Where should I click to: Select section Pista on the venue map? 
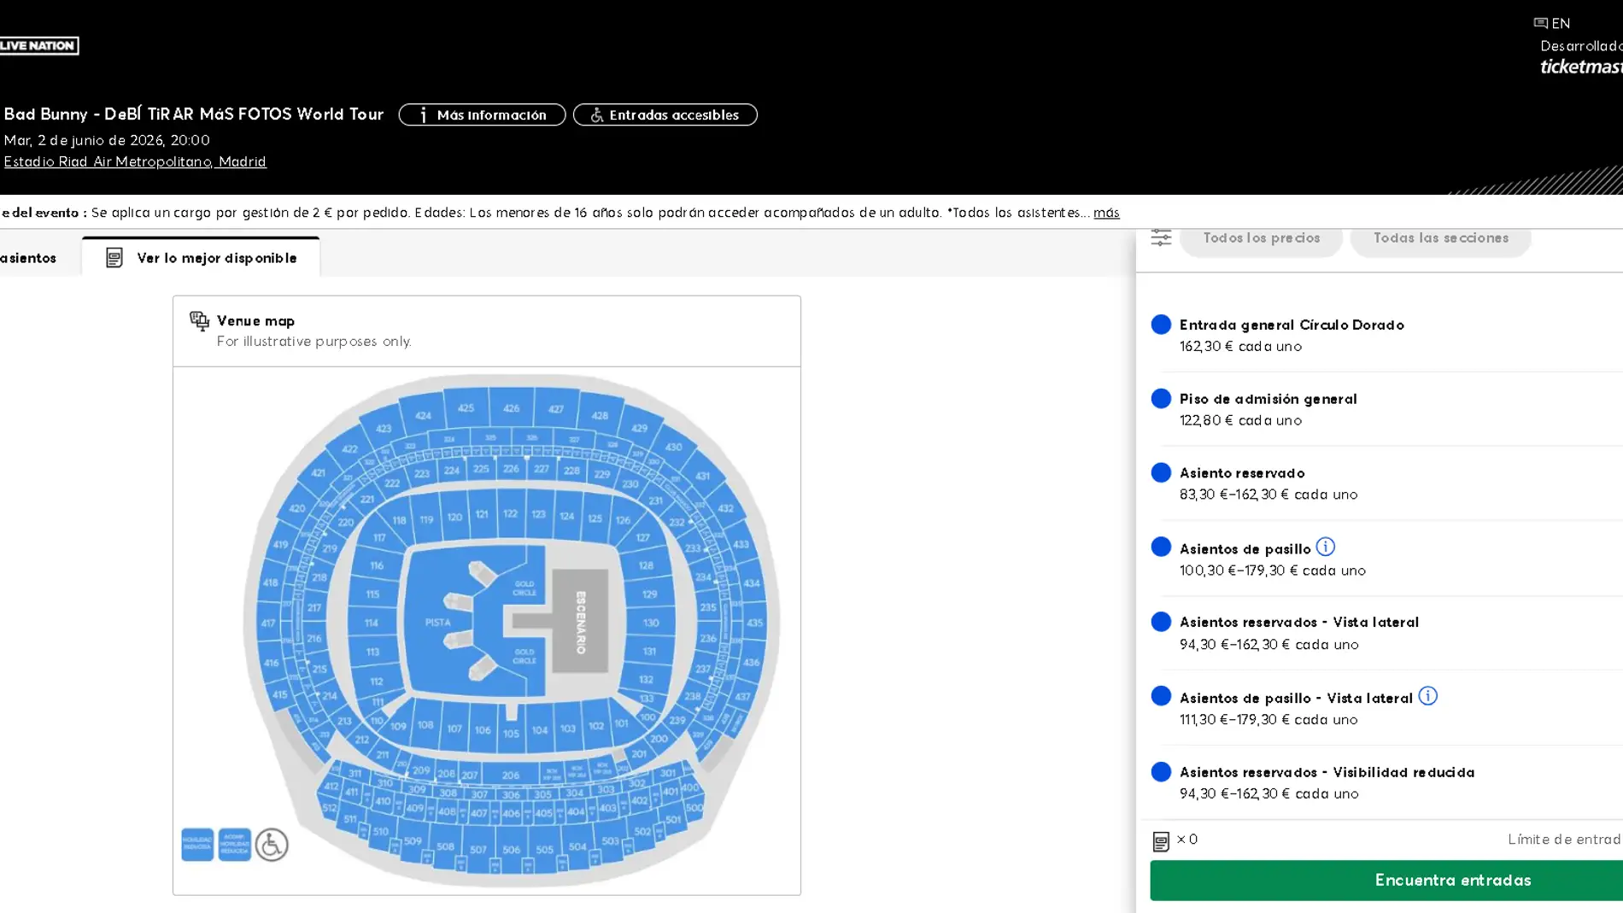pos(437,623)
